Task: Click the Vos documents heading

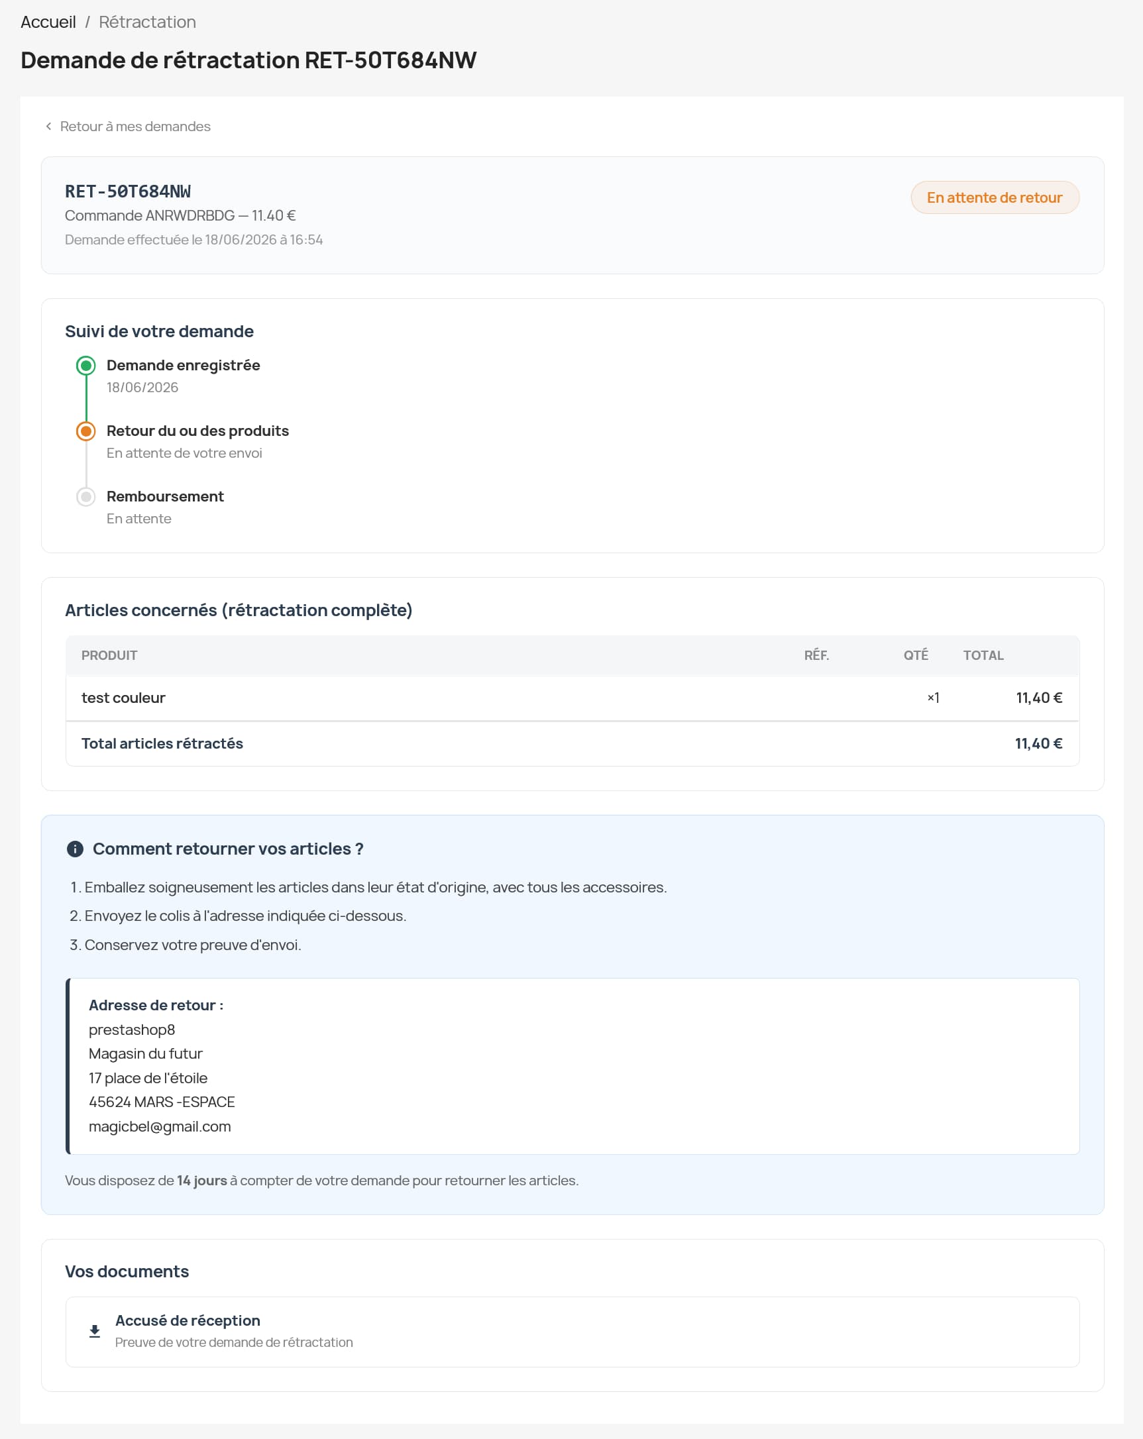Action: tap(127, 1271)
